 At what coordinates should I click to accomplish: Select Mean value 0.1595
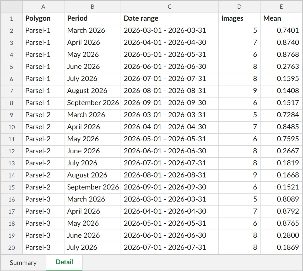[281, 79]
